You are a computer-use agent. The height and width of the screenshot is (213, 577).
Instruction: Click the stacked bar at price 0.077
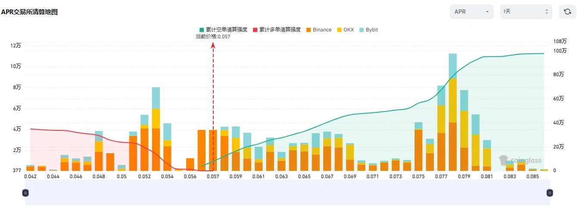(441, 128)
